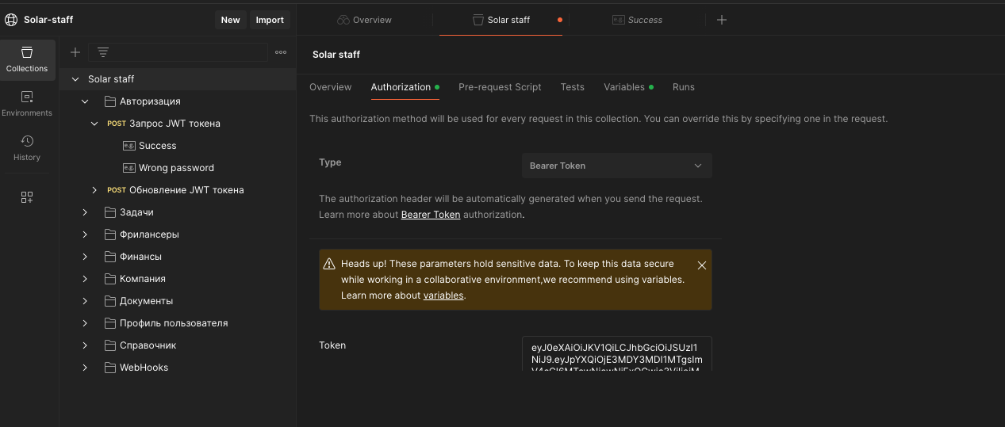The width and height of the screenshot is (1005, 427).
Task: Open the Success tab in tab bar
Action: click(x=636, y=20)
